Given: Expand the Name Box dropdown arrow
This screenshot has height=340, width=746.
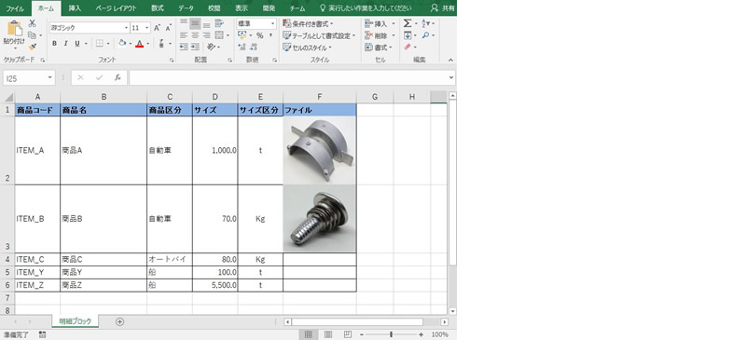Looking at the screenshot, I should tap(50, 77).
